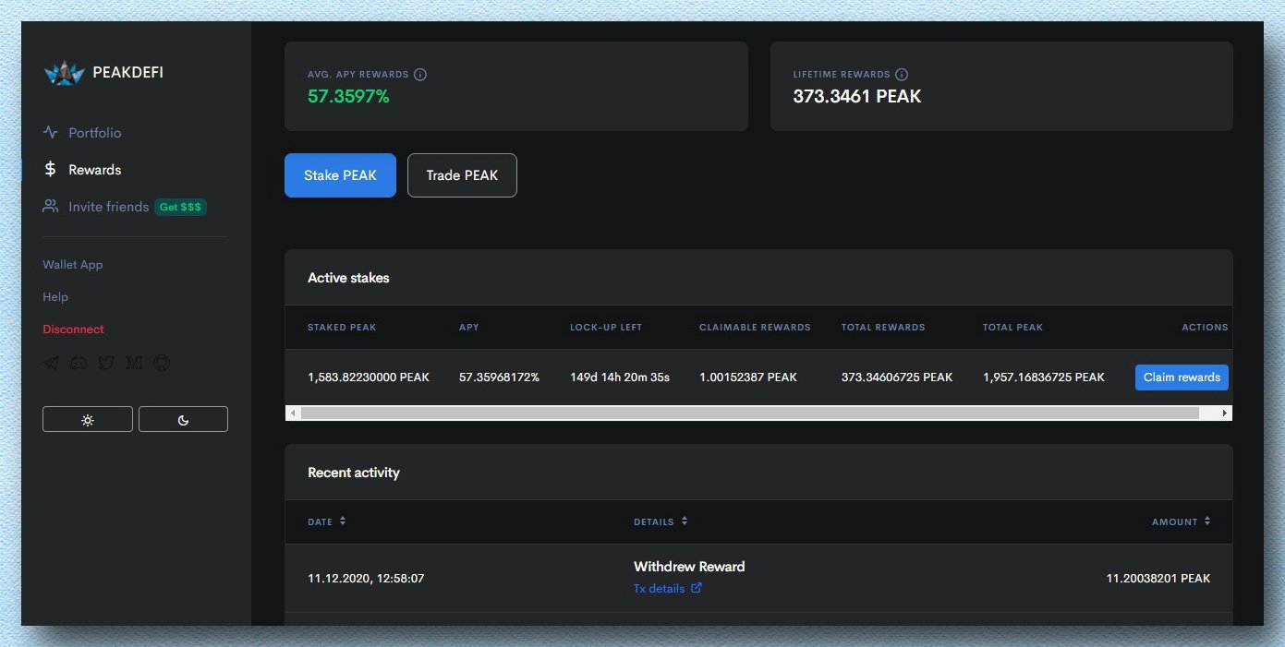Image resolution: width=1285 pixels, height=647 pixels.
Task: Click the PEAKDEFI logo
Action: [103, 72]
